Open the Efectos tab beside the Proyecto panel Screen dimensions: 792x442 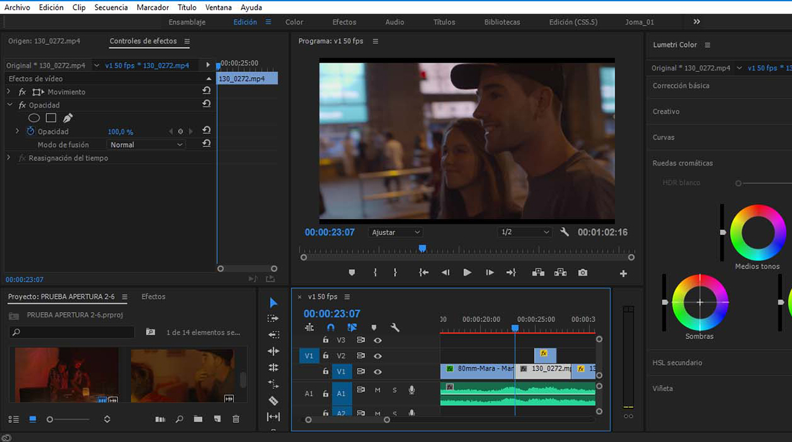point(153,297)
